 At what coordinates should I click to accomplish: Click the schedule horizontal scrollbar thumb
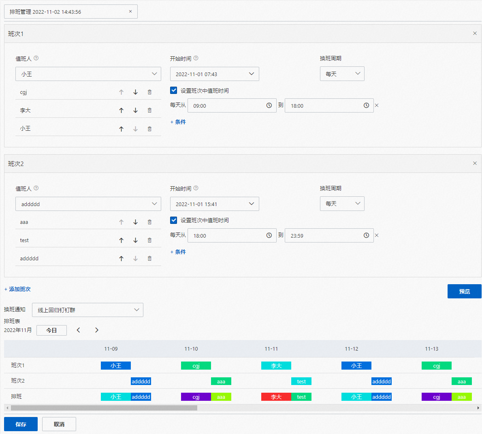pyautogui.click(x=104, y=408)
